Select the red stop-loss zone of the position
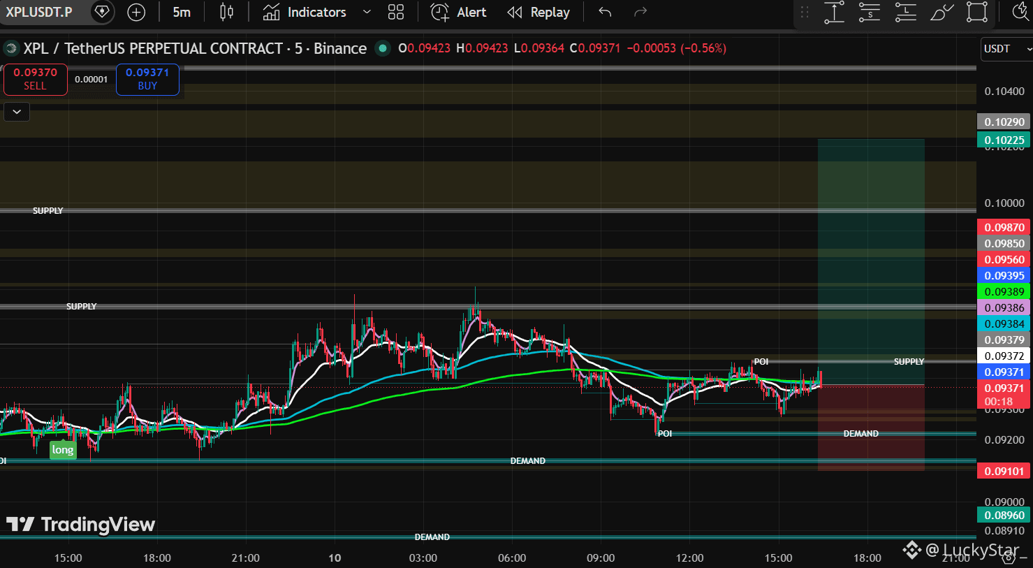This screenshot has width=1033, height=568. 871,428
